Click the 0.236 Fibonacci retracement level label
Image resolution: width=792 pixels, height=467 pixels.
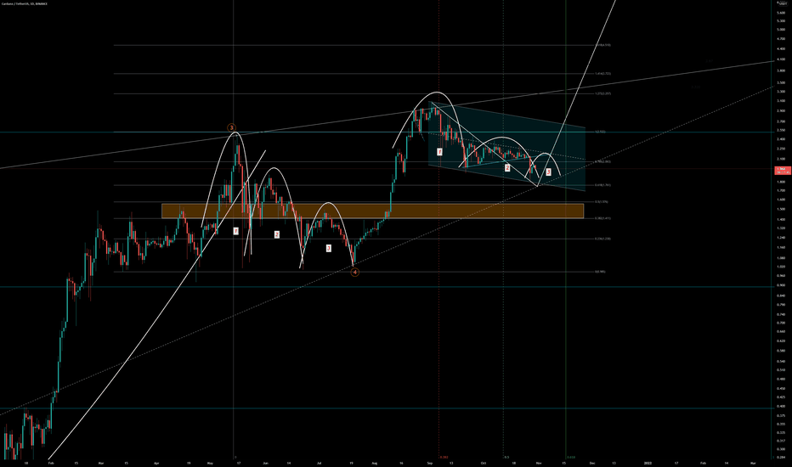point(602,239)
